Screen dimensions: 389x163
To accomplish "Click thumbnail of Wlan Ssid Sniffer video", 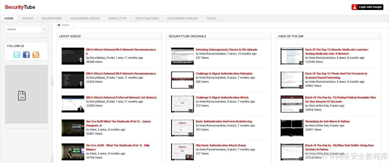I will [x=292, y=152].
